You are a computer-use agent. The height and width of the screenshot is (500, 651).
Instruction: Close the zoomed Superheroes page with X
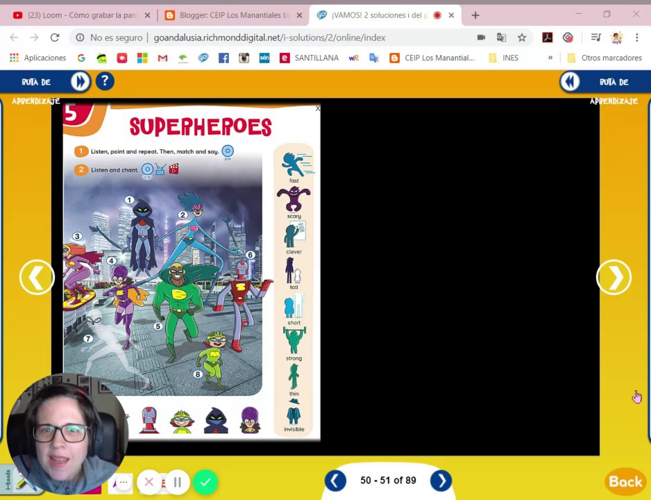click(318, 108)
